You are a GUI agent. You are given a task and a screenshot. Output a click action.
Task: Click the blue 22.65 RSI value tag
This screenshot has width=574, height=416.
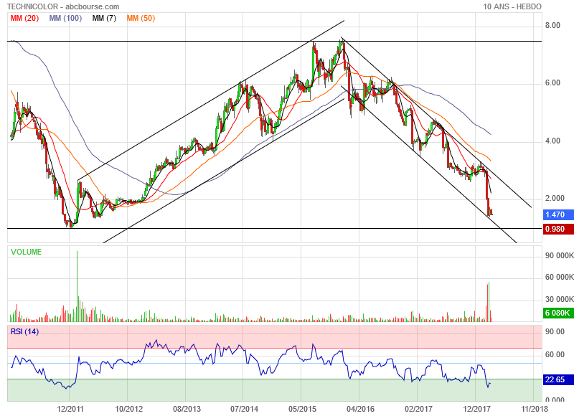click(x=555, y=379)
